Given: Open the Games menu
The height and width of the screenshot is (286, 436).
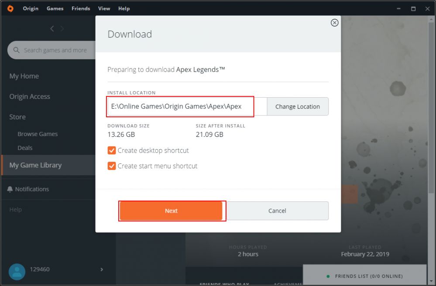Looking at the screenshot, I should click(55, 9).
